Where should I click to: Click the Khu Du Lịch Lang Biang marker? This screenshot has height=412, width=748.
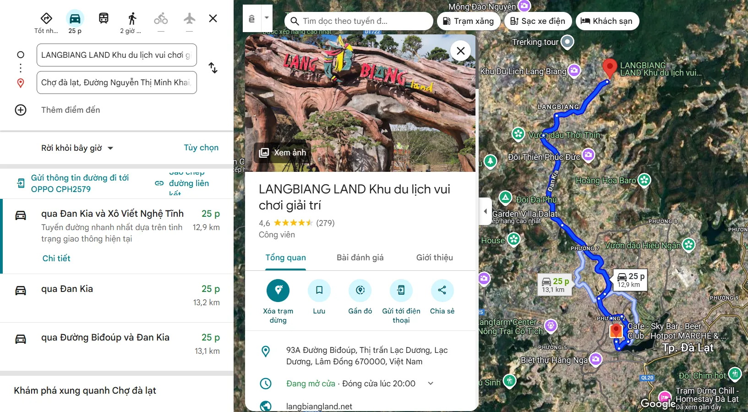(x=574, y=71)
